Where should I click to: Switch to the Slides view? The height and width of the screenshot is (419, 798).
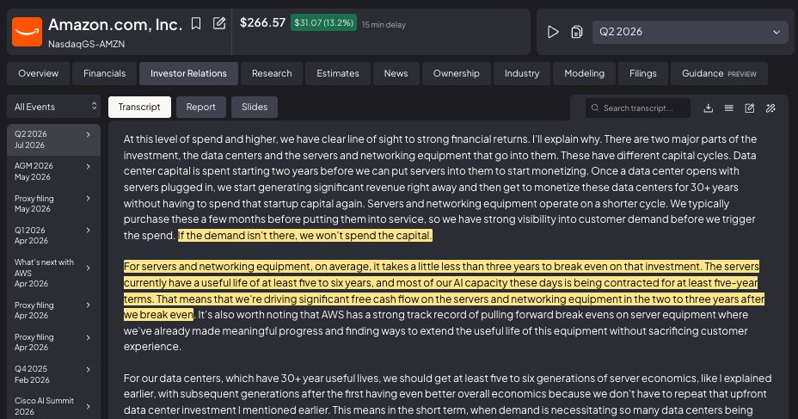coord(255,107)
